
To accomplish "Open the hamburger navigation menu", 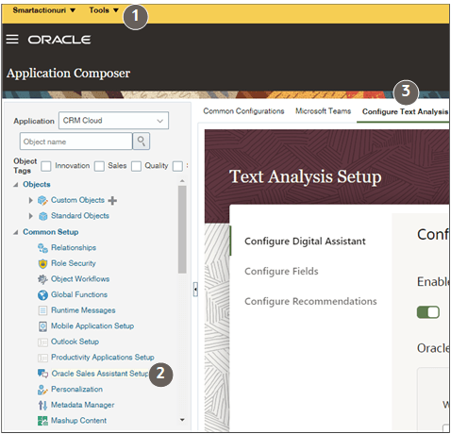I will tap(12, 40).
